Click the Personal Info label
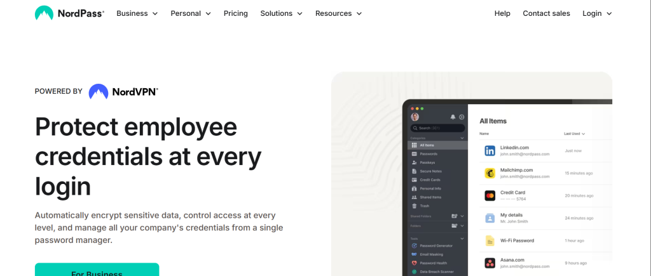This screenshot has width=651, height=276. (430, 188)
